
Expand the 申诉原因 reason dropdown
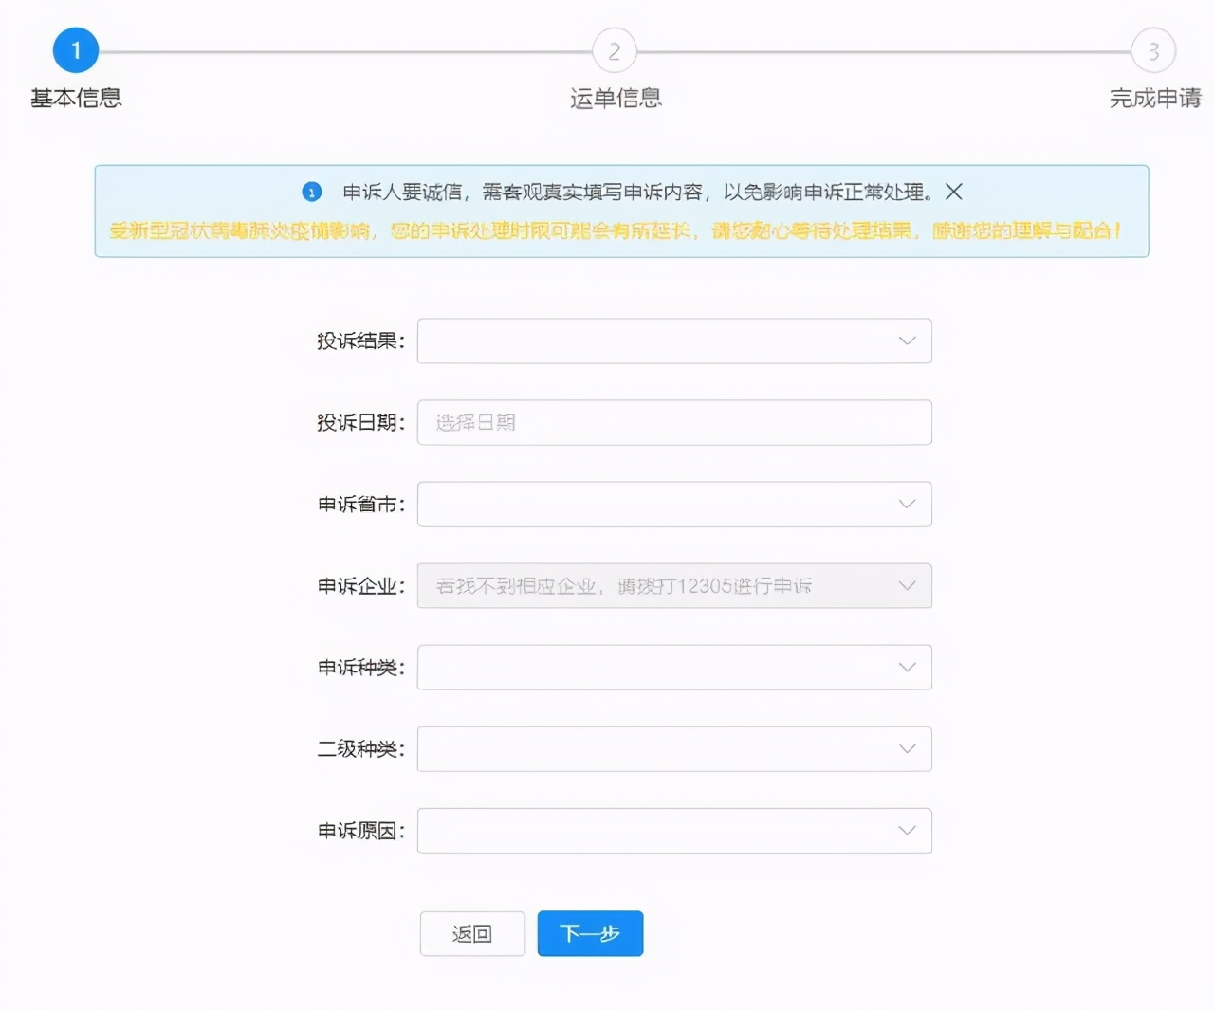(674, 830)
